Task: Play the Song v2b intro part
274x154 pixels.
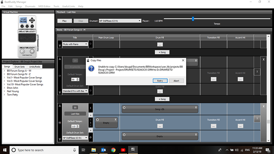Action: [124, 107]
